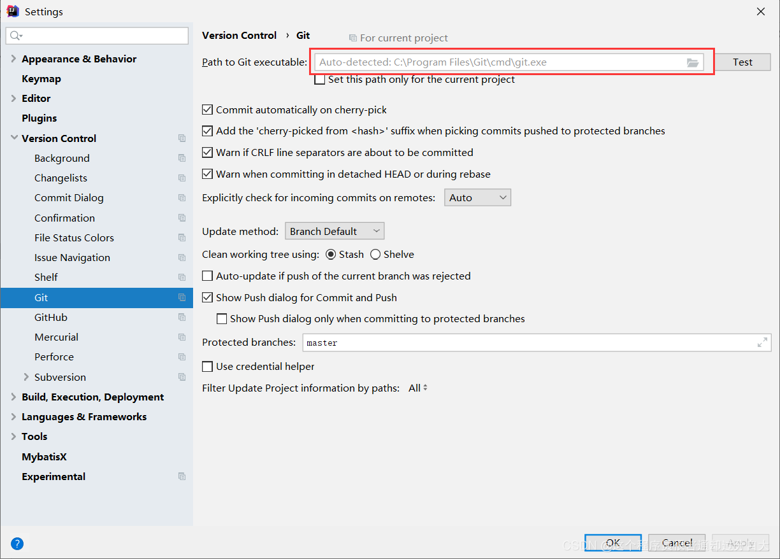Enable 'Use credential helper' checkbox
The height and width of the screenshot is (559, 780).
[207, 366]
